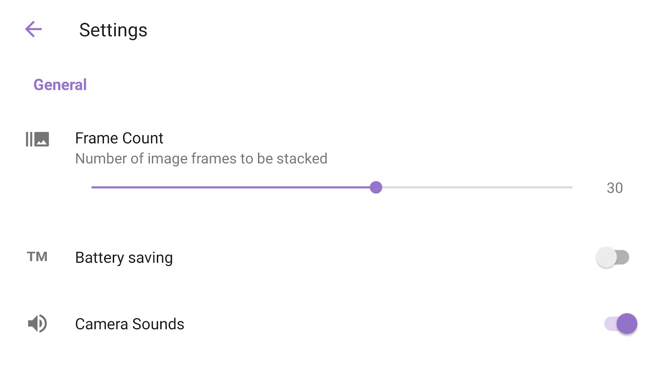666x374 pixels.
Task: Tap the Battery saving label
Action: coord(124,258)
